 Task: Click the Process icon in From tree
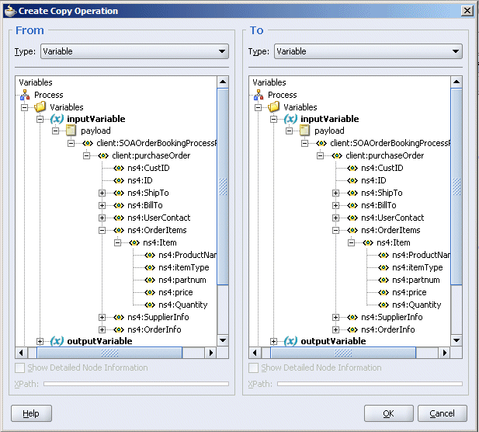tap(25, 95)
